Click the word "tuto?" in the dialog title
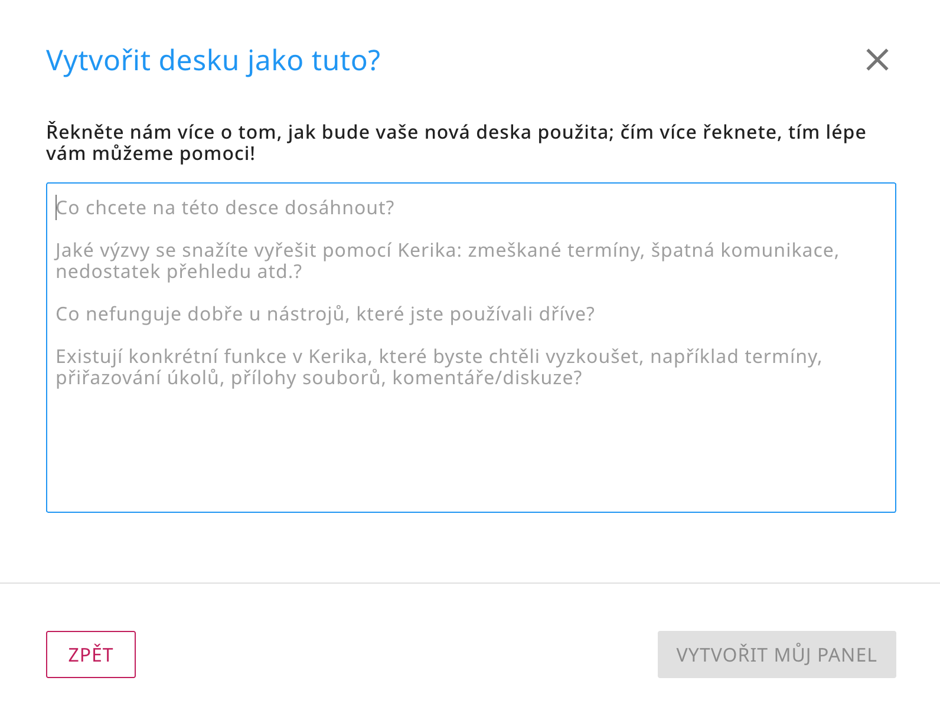The image size is (940, 720). [346, 60]
